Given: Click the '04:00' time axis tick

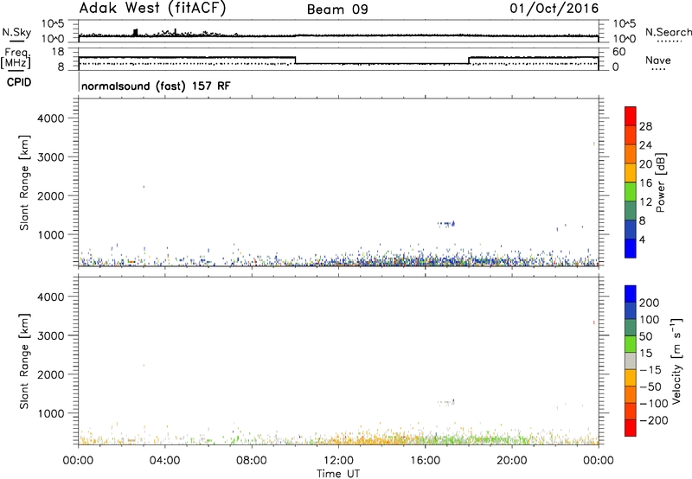Looking at the screenshot, I should (x=164, y=461).
